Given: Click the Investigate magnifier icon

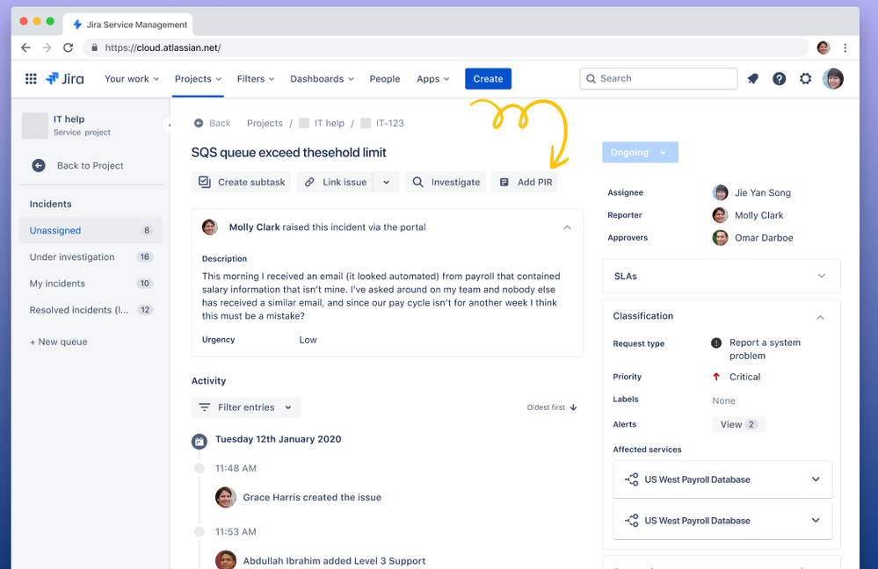Looking at the screenshot, I should click(x=417, y=182).
